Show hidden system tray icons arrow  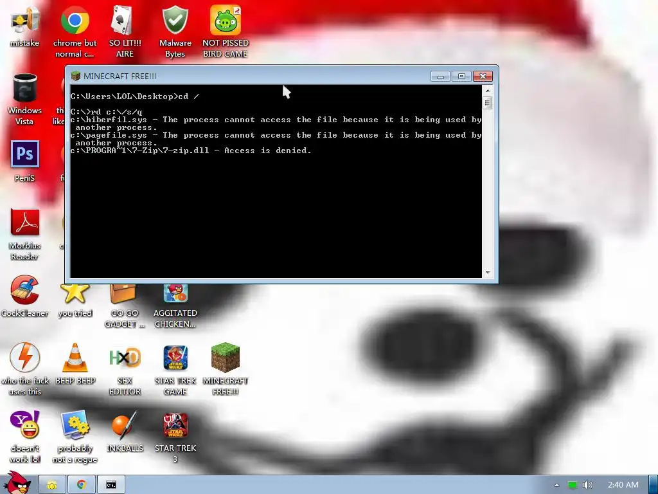point(556,485)
